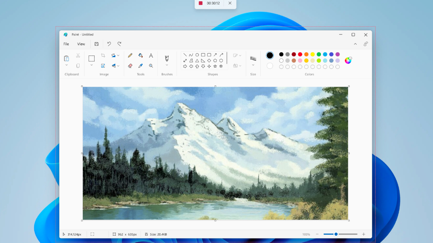
Task: Select the Magnifier tool
Action: coord(151,66)
